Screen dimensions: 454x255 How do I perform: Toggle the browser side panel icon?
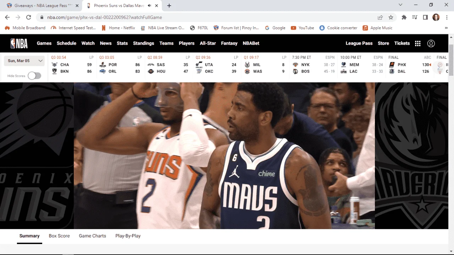[x=425, y=17]
